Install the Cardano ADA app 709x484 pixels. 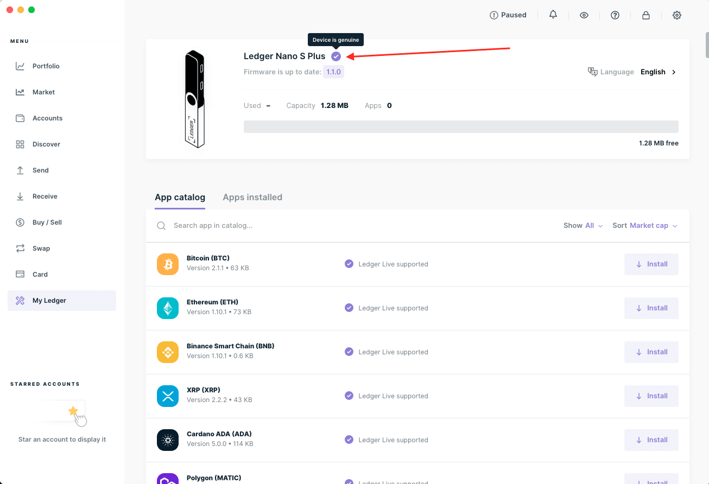pyautogui.click(x=651, y=440)
